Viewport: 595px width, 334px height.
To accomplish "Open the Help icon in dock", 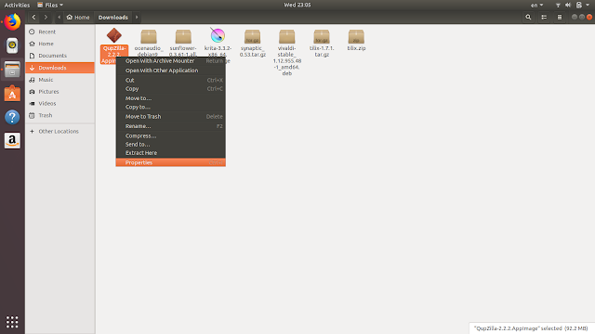I will (x=12, y=117).
